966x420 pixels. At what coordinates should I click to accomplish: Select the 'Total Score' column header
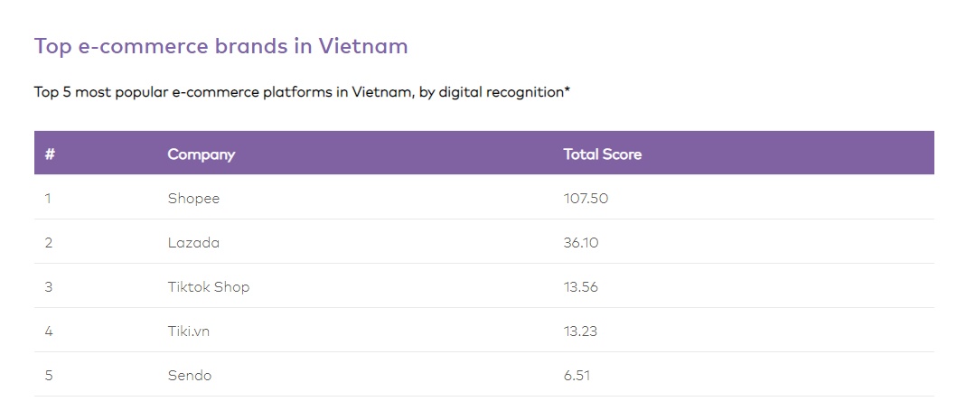603,154
